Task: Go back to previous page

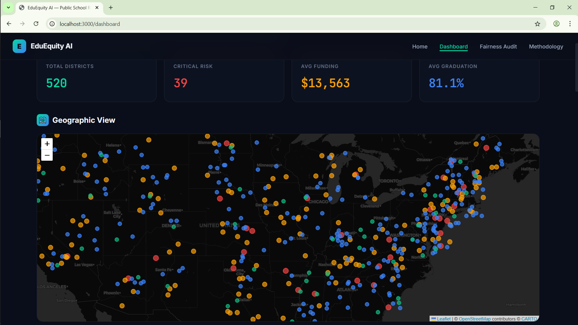Action: (9, 24)
